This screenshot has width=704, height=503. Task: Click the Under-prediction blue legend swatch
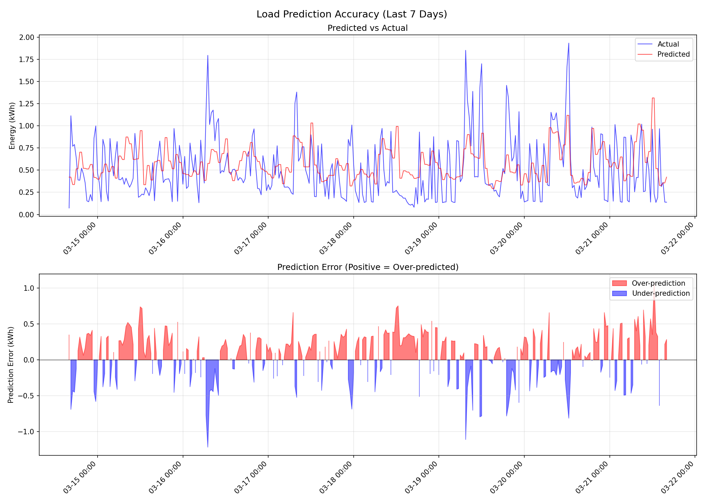tap(619, 293)
